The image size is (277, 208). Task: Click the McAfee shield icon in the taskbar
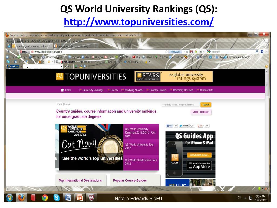click(91, 198)
